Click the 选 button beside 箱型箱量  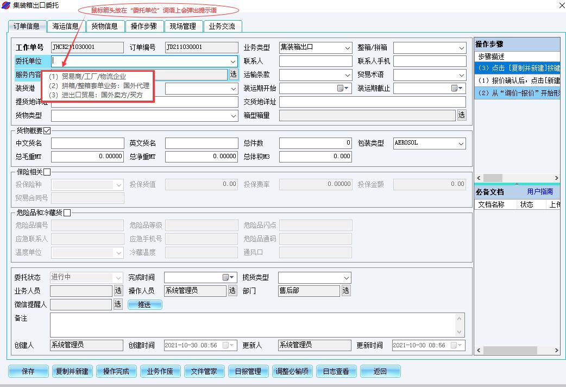pos(461,115)
